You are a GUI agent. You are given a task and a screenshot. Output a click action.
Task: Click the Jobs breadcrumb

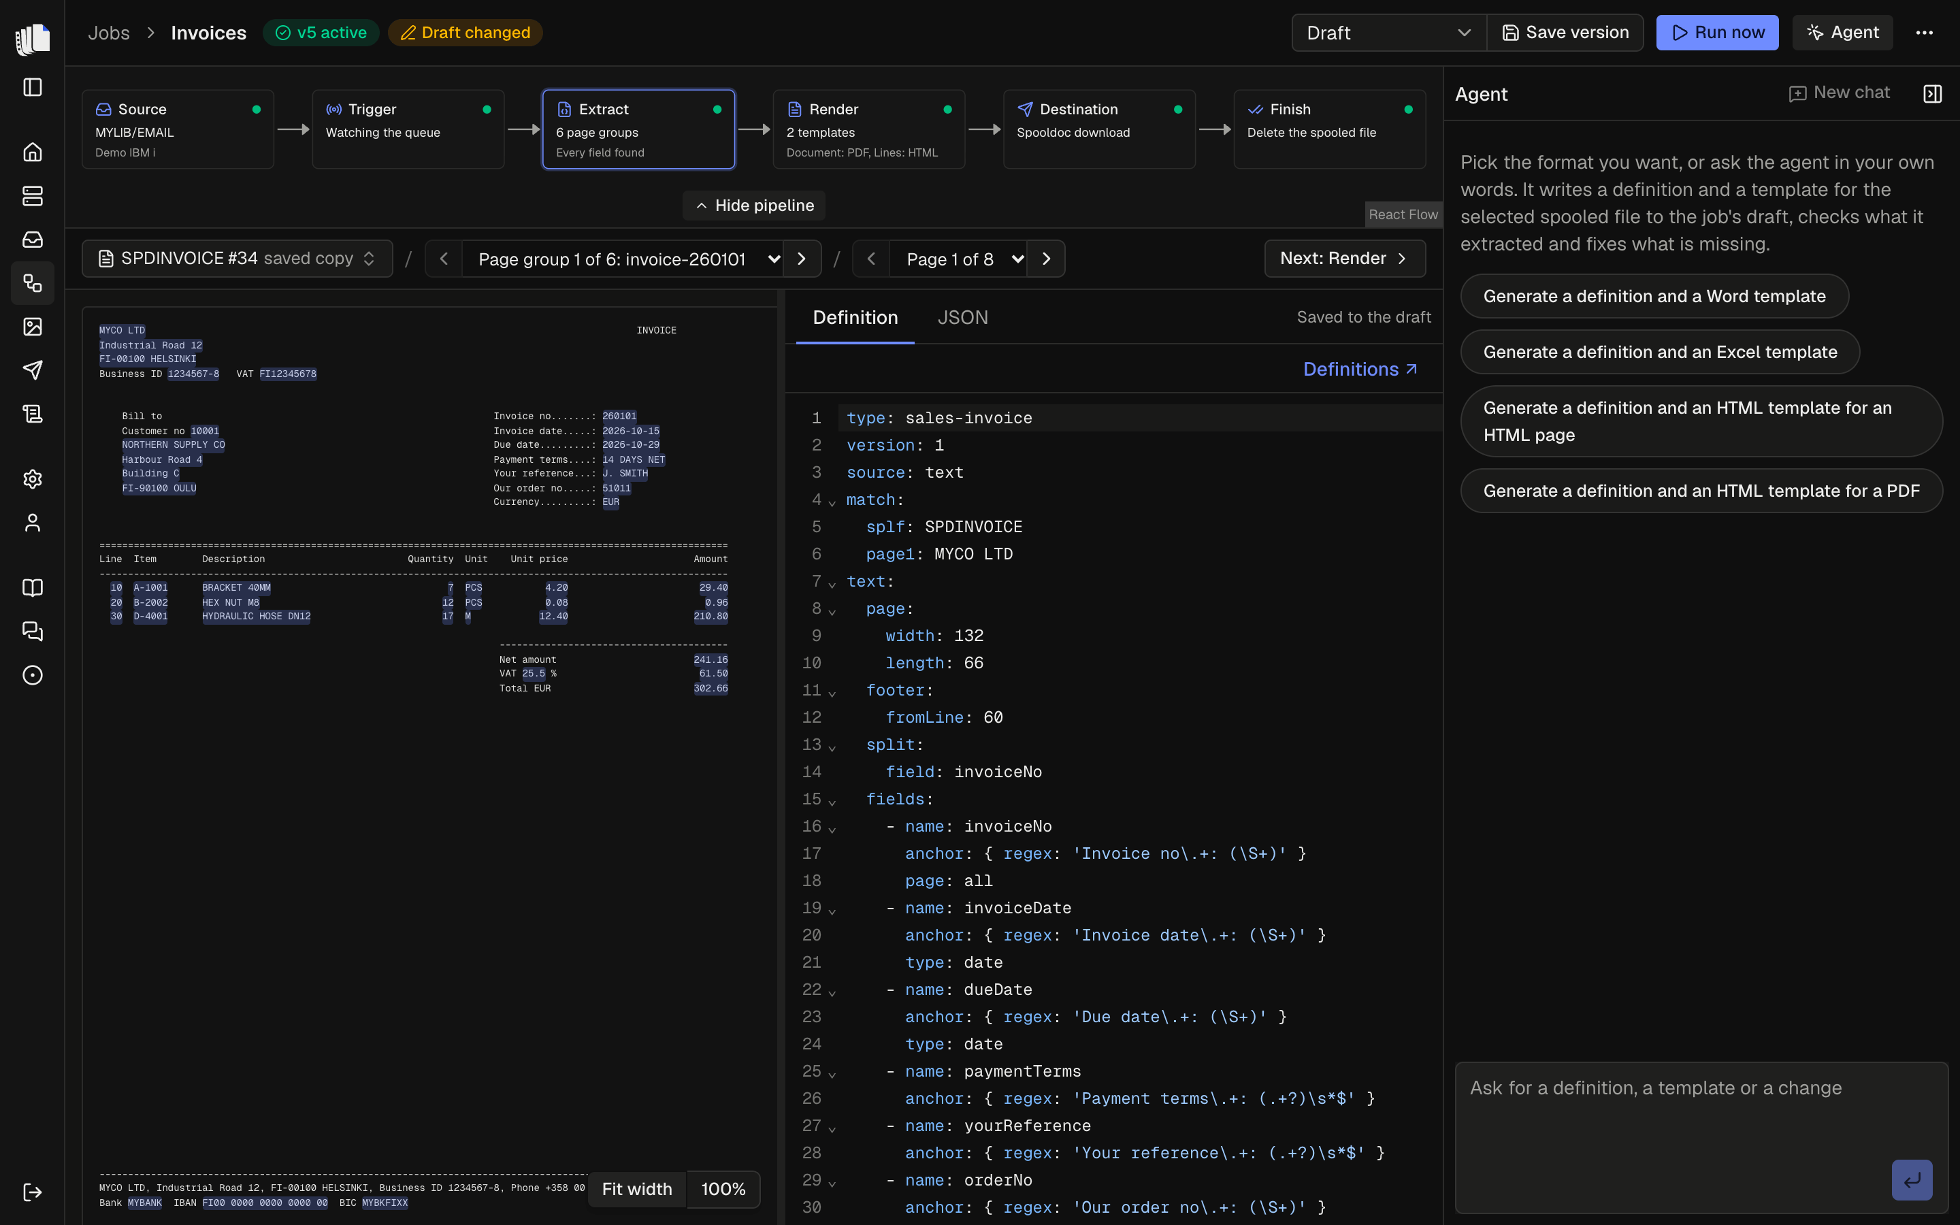tap(108, 33)
